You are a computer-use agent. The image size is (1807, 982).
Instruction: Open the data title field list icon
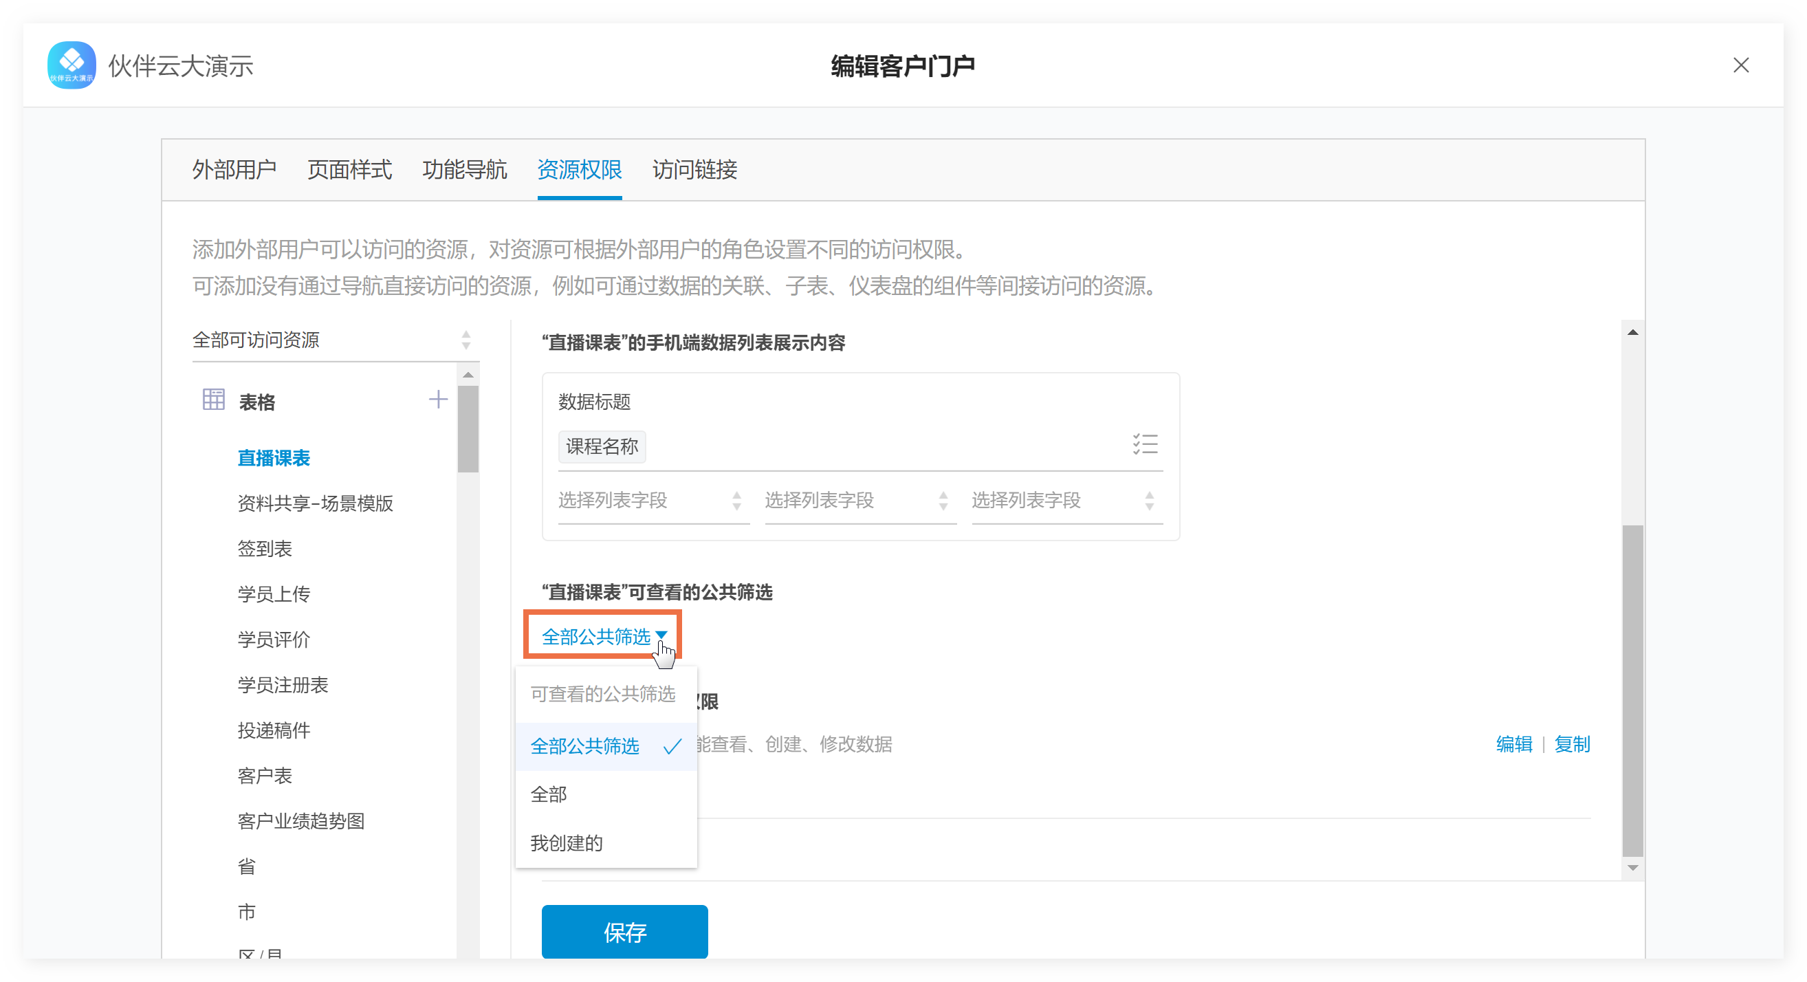tap(1145, 444)
